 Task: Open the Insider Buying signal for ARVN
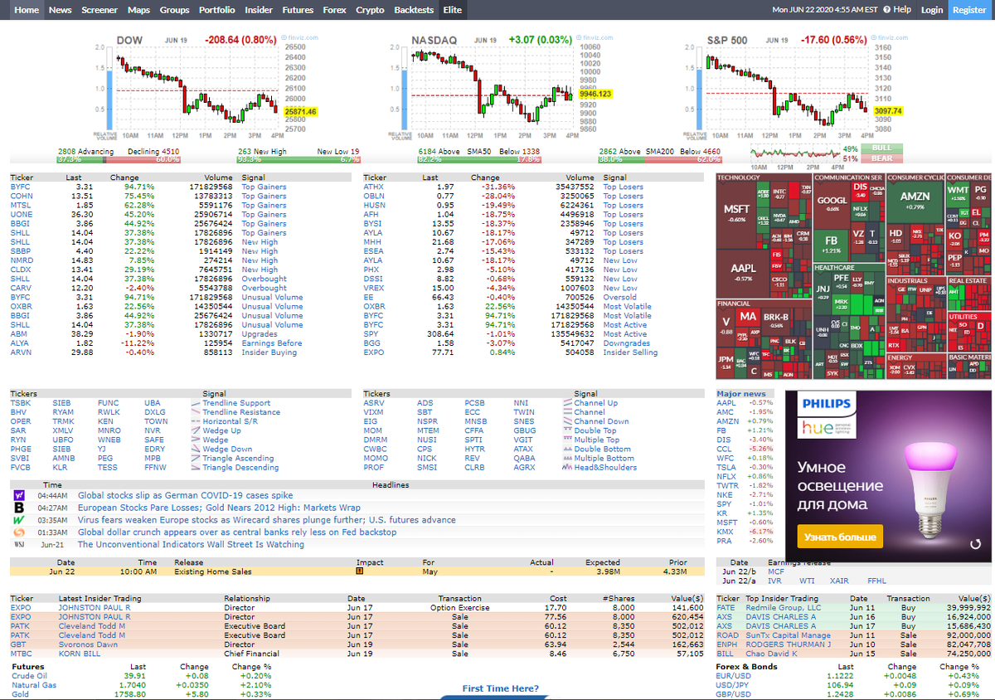269,352
